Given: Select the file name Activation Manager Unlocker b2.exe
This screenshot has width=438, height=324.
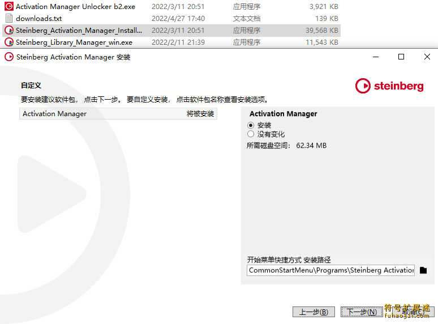Looking at the screenshot, I should [75, 6].
